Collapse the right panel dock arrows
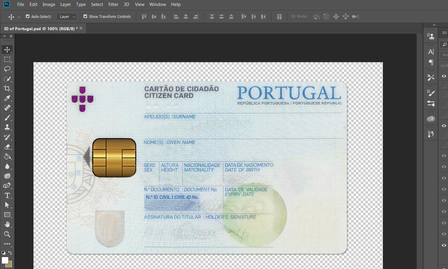 tap(434, 25)
